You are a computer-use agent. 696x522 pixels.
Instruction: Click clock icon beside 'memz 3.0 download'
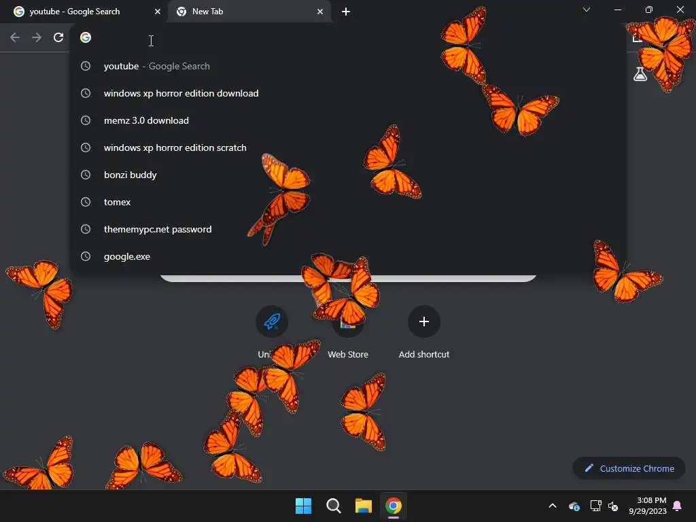(86, 120)
